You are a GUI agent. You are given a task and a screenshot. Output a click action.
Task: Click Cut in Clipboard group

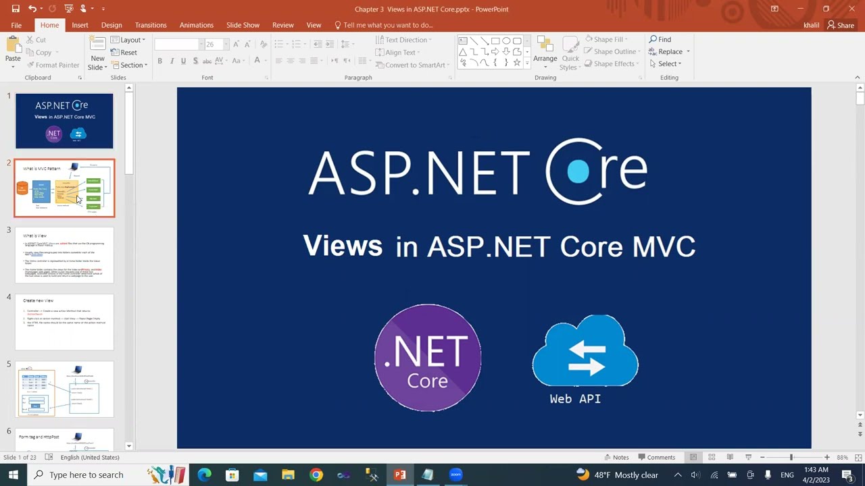[x=36, y=40]
